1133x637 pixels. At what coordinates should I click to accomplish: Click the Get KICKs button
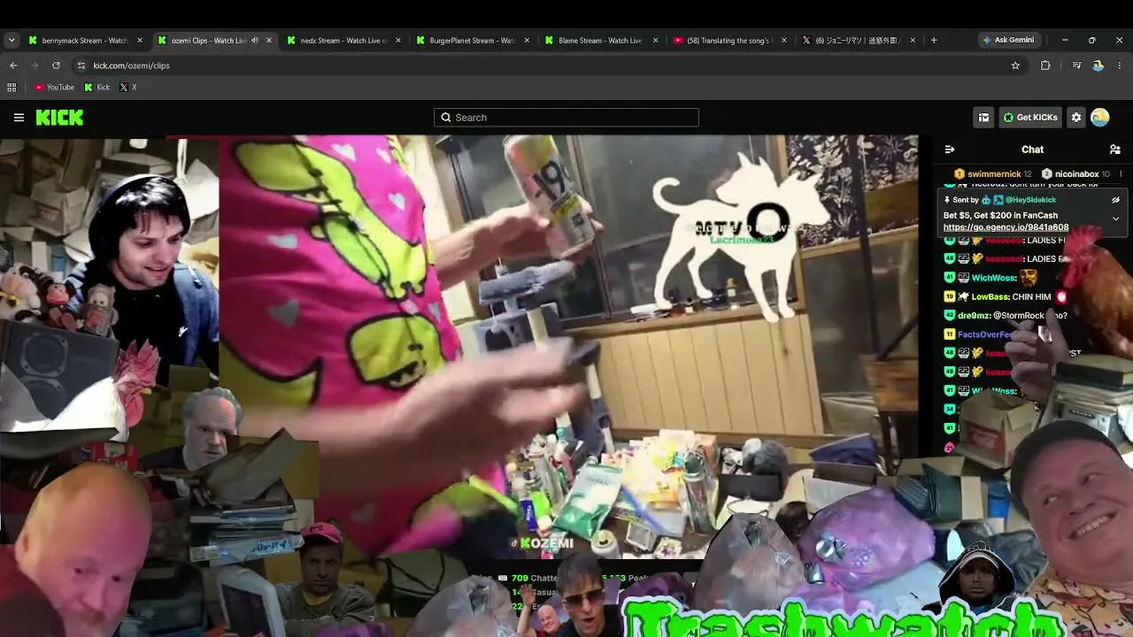[1030, 117]
